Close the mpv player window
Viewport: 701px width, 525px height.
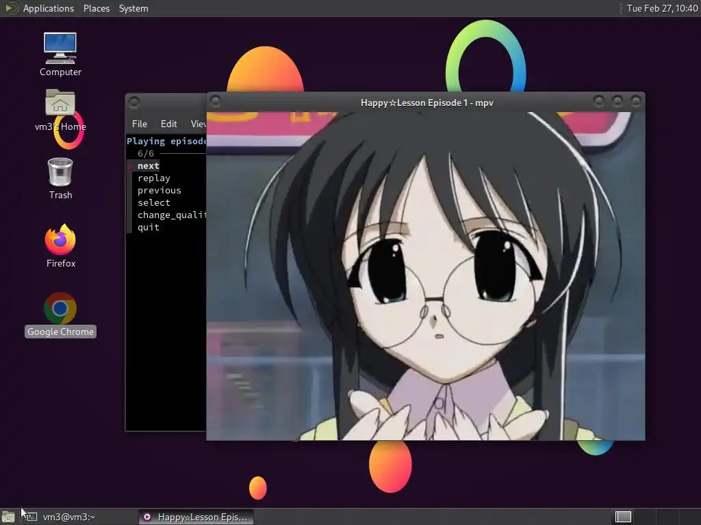[635, 101]
